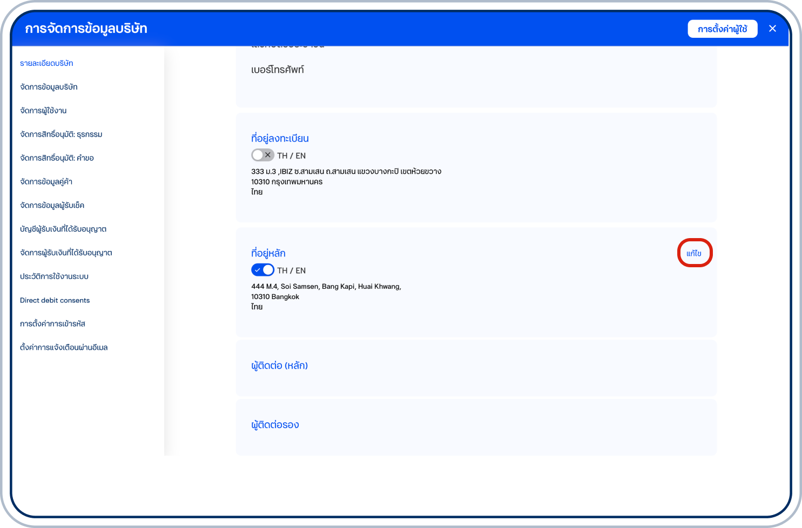Go to จัดการผู้ใช้งาน section
802x528 pixels.
coord(43,111)
